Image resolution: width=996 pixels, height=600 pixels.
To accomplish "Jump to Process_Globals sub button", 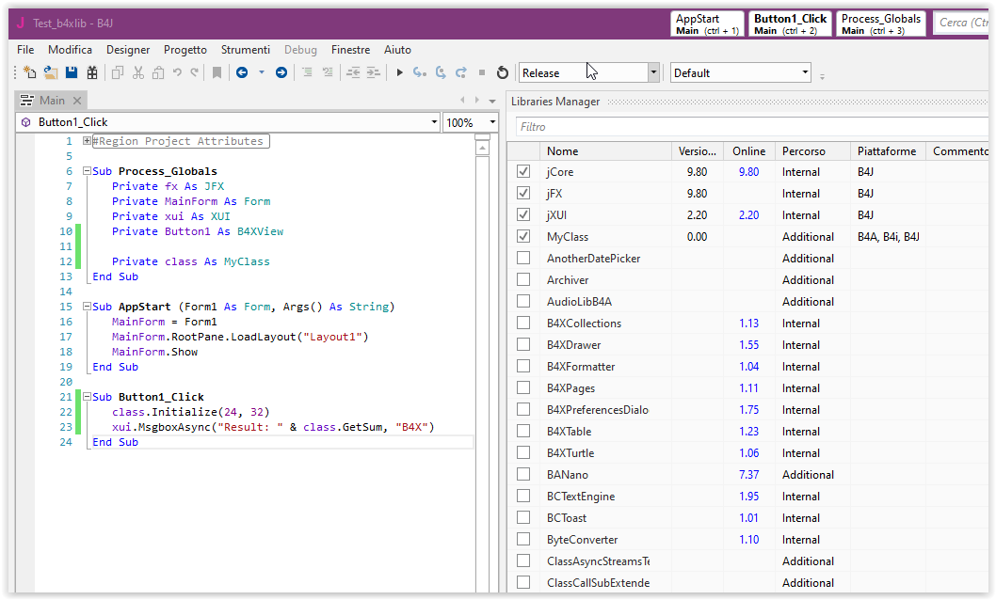I will pyautogui.click(x=880, y=24).
